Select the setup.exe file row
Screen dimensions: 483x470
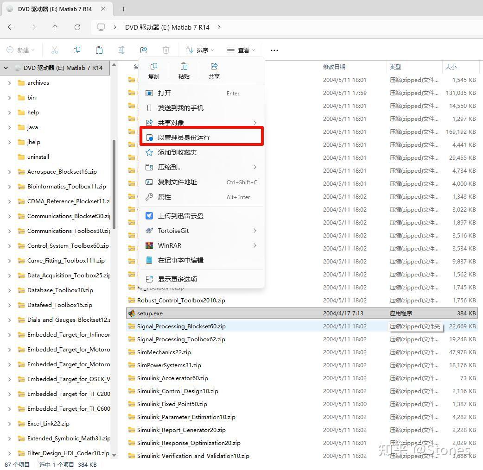(x=302, y=313)
